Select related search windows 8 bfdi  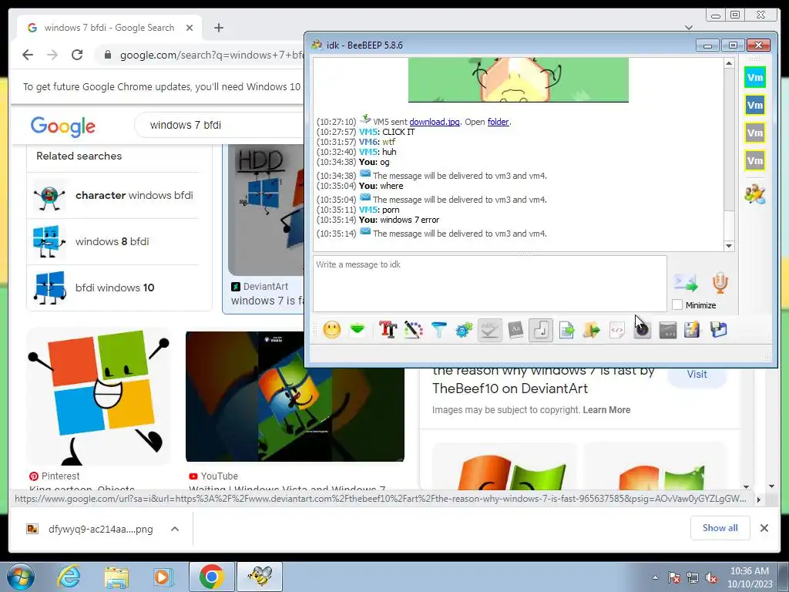(114, 241)
